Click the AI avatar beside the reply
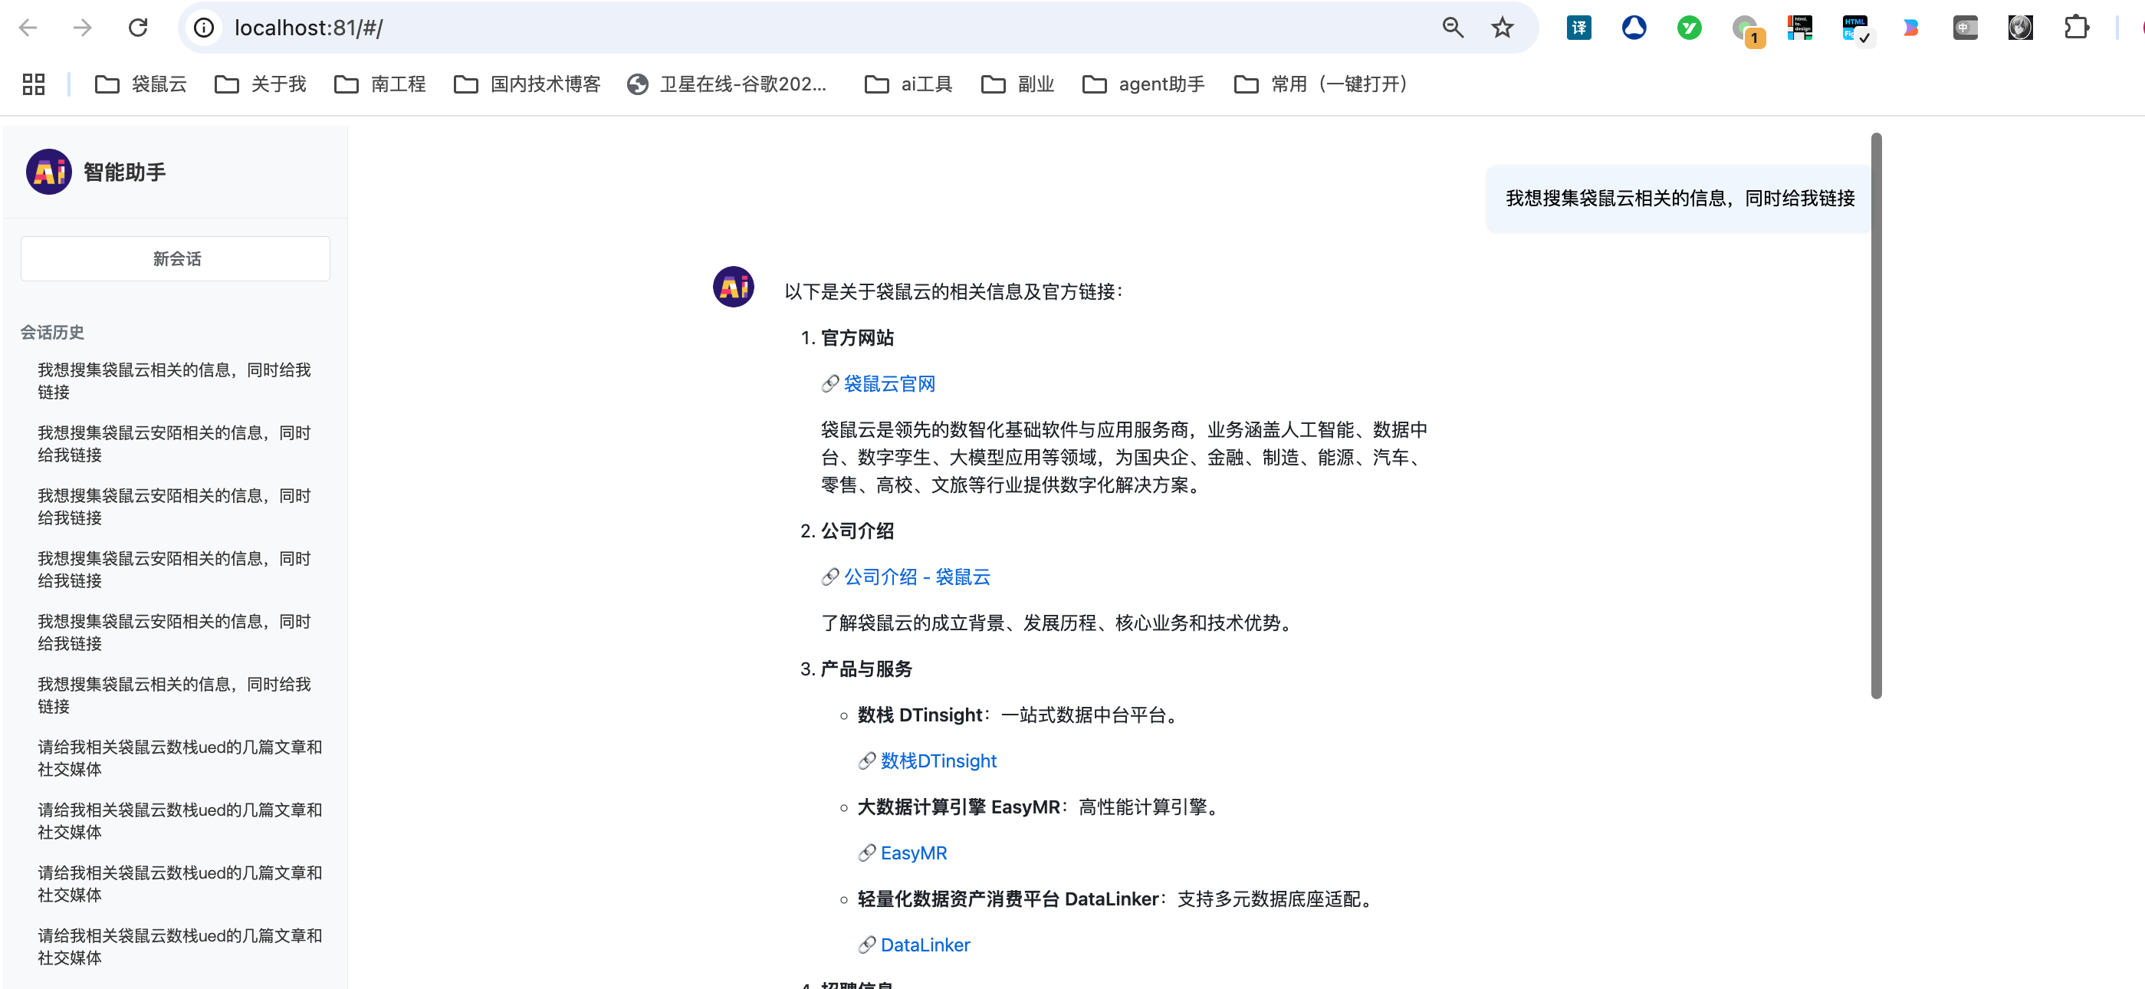Viewport: 2145px width, 989px height. [x=734, y=287]
